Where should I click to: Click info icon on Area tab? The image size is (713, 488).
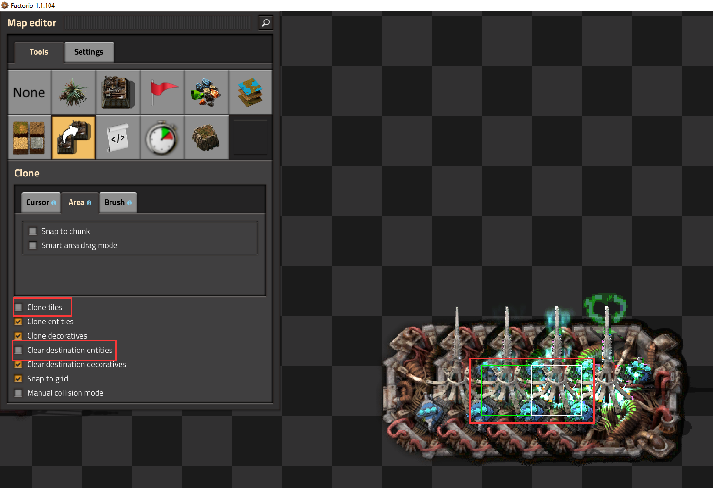[x=89, y=203]
